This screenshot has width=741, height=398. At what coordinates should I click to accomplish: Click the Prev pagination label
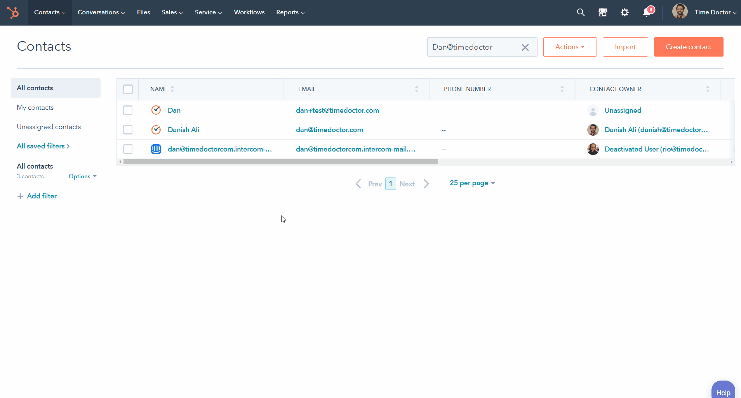pyautogui.click(x=375, y=184)
